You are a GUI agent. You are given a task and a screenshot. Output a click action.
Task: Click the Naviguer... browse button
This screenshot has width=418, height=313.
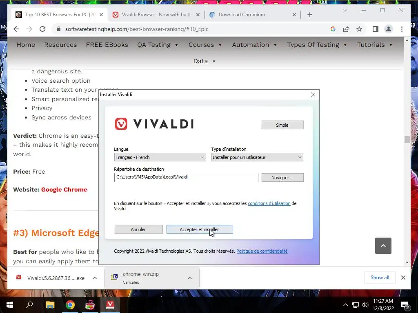pyautogui.click(x=282, y=178)
